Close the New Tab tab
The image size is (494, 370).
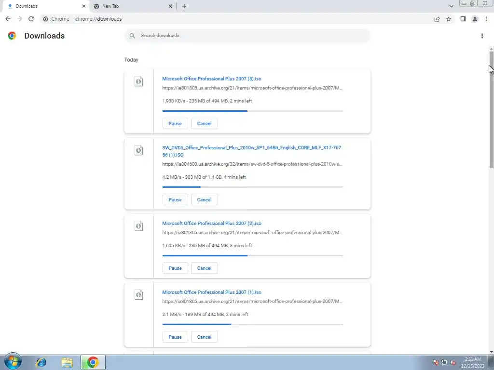click(170, 6)
